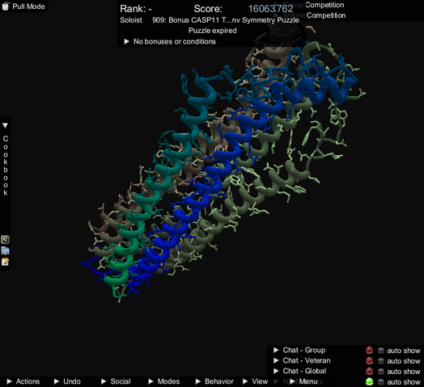Open the Behavior menu
Viewport: 424px width, 387px height.
point(214,381)
